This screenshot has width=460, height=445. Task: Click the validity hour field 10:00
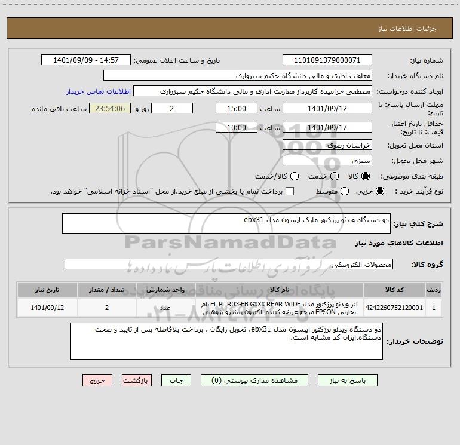pyautogui.click(x=237, y=127)
